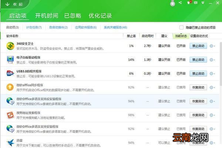This screenshot has height=148, width=222.
Task: Collapse panel with the 收起 arrow button
Action: [14, 4]
